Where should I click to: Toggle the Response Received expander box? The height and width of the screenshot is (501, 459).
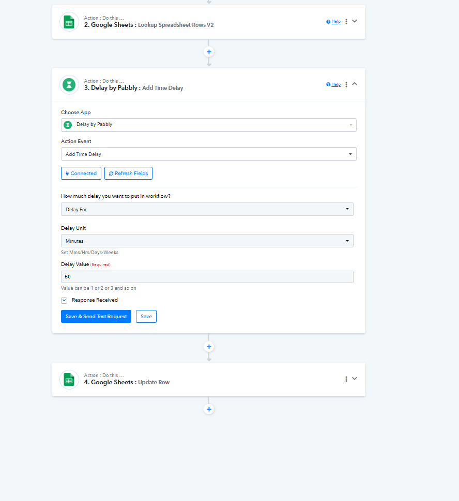[64, 301]
